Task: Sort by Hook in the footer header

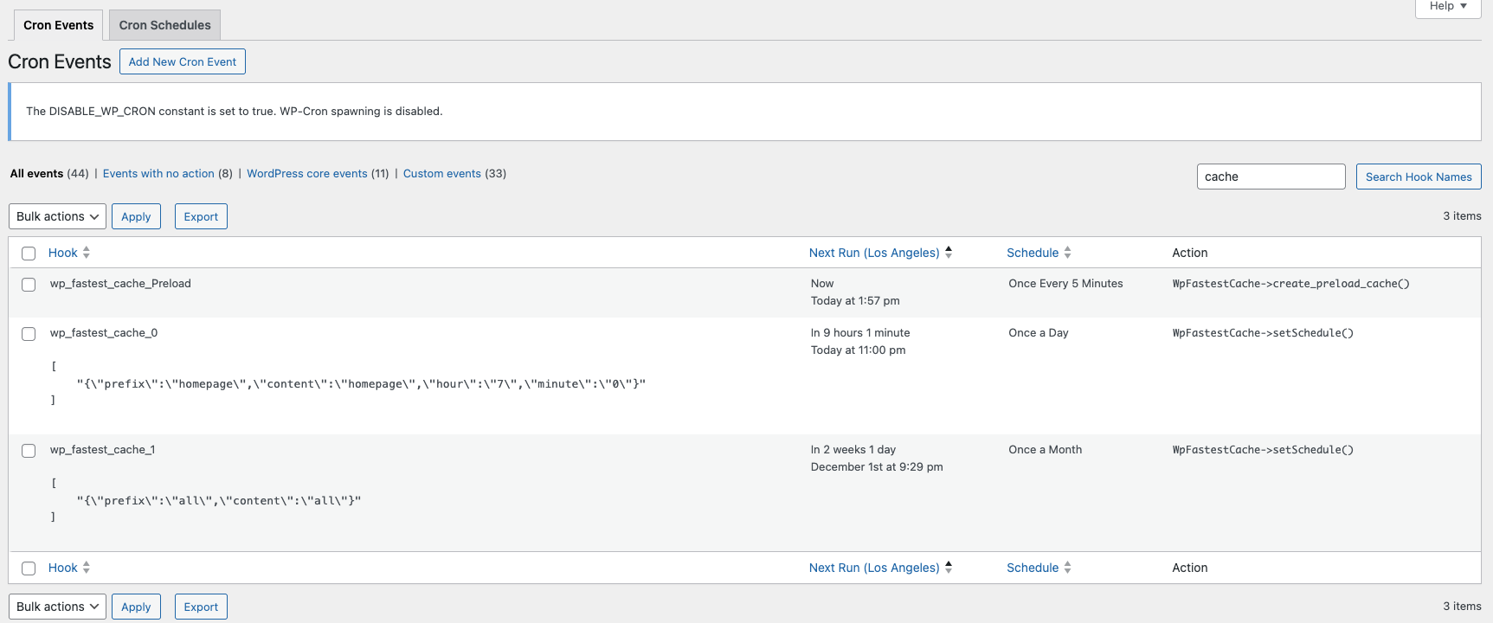Action: [x=63, y=568]
